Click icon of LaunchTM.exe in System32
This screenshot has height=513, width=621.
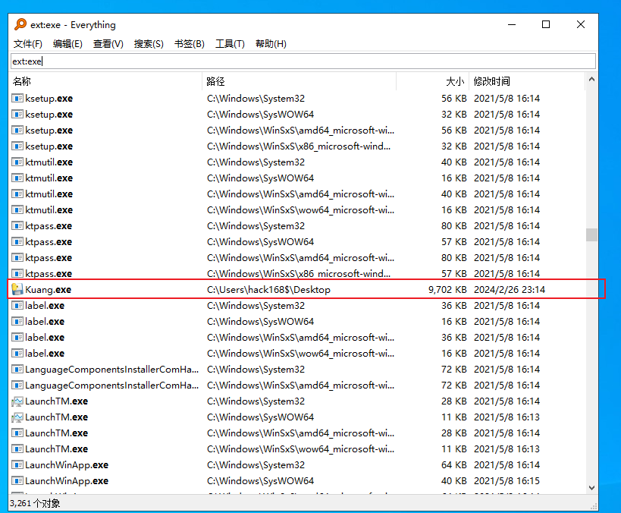coord(17,401)
